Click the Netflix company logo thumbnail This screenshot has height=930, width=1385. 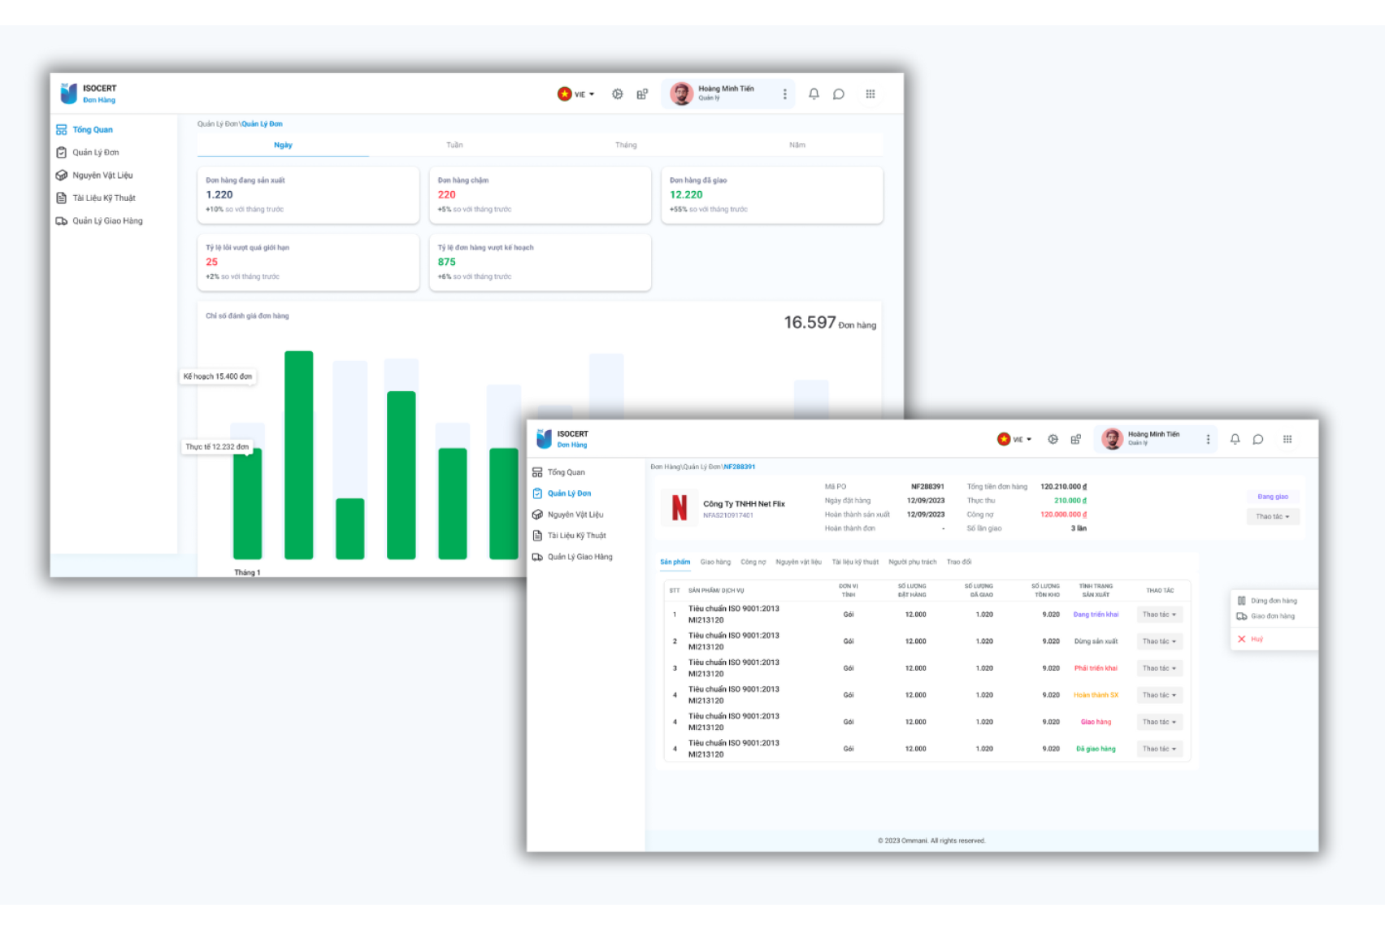click(x=679, y=508)
